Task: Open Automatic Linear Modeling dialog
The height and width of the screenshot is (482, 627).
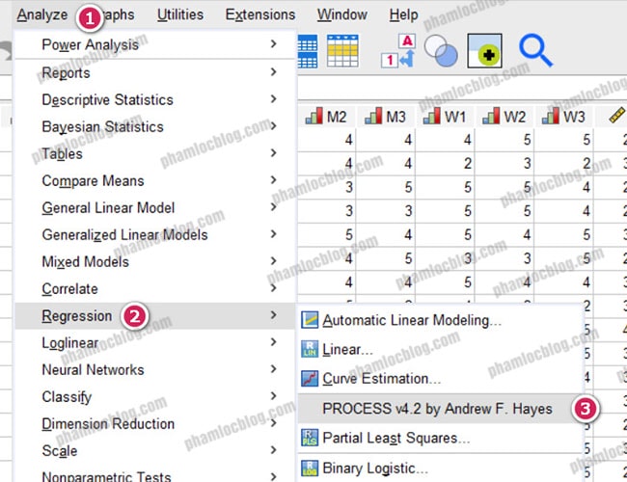Action: (x=411, y=320)
